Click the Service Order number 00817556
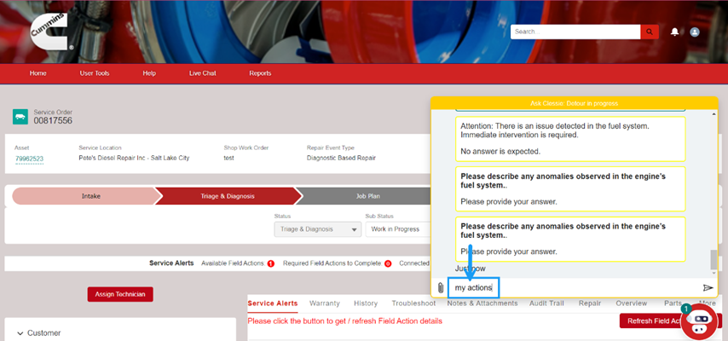 [x=53, y=121]
